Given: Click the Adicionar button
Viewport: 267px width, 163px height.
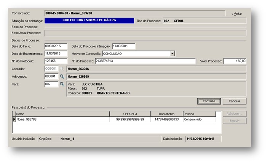Looking at the screenshot, I should pos(234,114).
